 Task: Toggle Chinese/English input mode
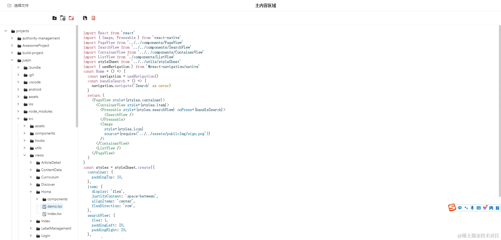[460, 208]
